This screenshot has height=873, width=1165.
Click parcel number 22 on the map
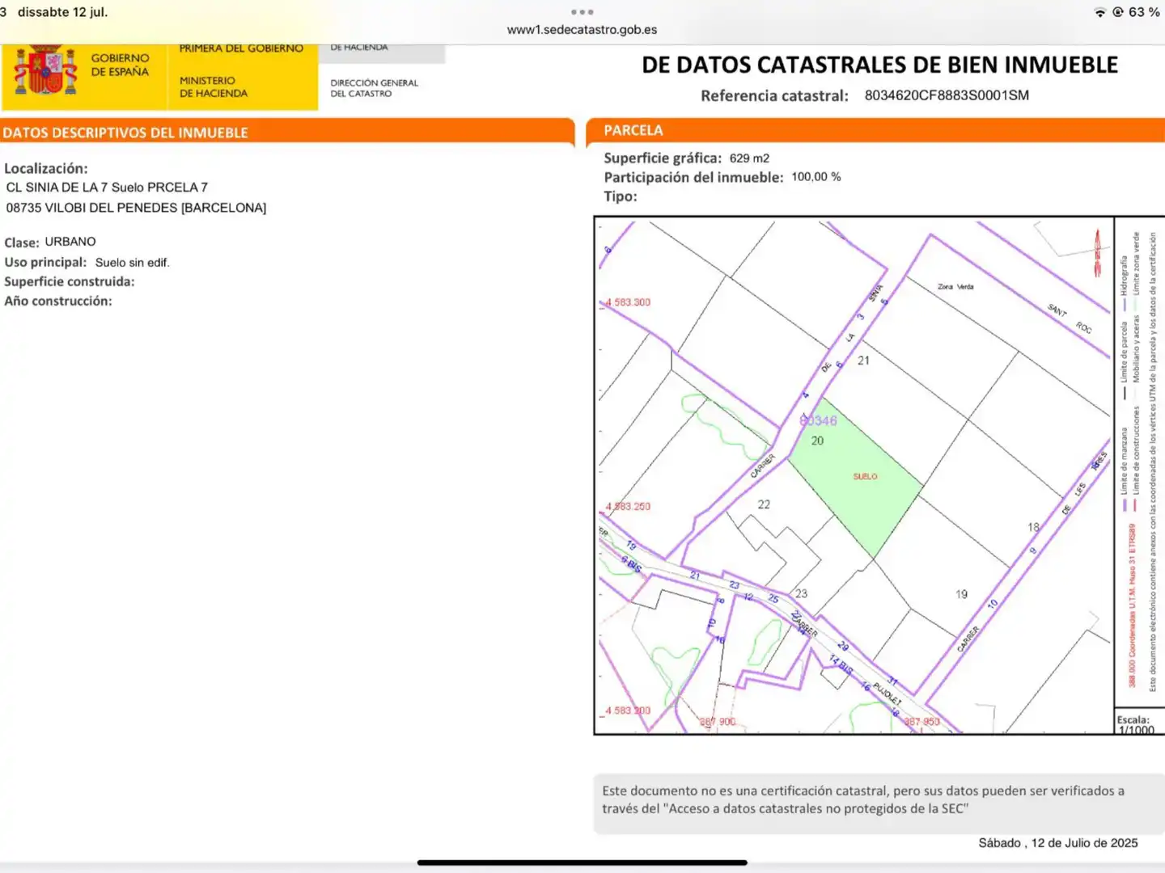(764, 504)
